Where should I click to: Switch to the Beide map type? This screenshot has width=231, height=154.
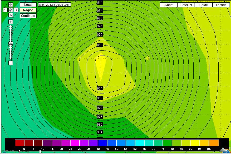click(204, 5)
